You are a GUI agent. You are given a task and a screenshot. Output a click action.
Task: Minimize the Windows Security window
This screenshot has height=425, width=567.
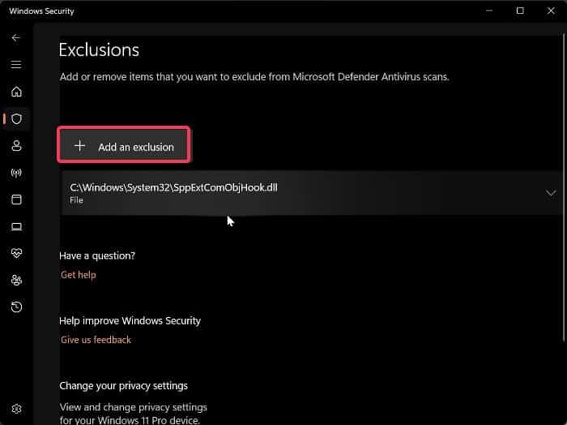click(x=488, y=11)
